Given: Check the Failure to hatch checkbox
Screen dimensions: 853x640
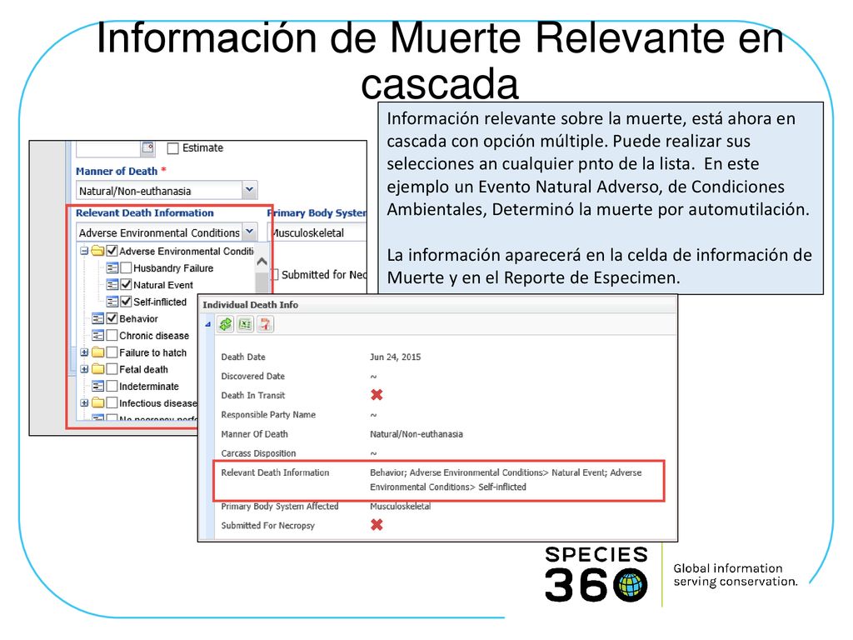Looking at the screenshot, I should tap(112, 352).
